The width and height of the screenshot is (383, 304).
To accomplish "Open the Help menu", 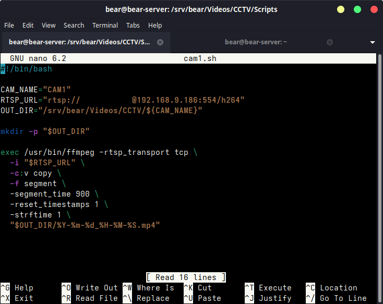I will coord(155,25).
